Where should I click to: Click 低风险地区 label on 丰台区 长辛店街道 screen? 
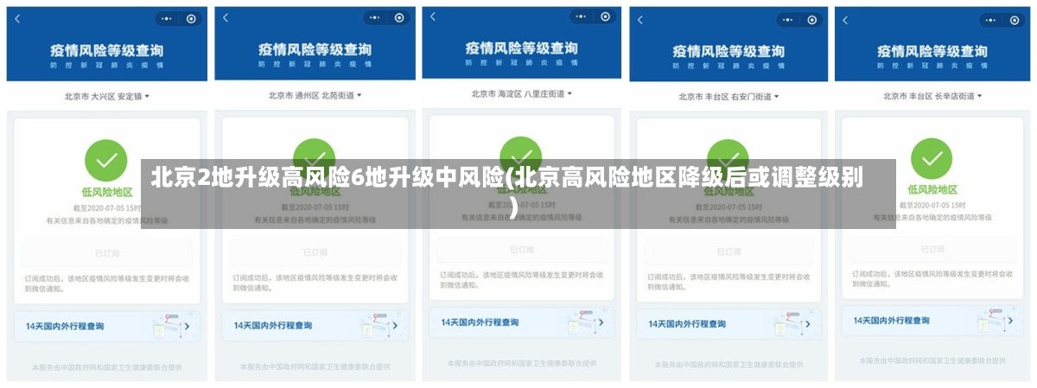pos(932,189)
